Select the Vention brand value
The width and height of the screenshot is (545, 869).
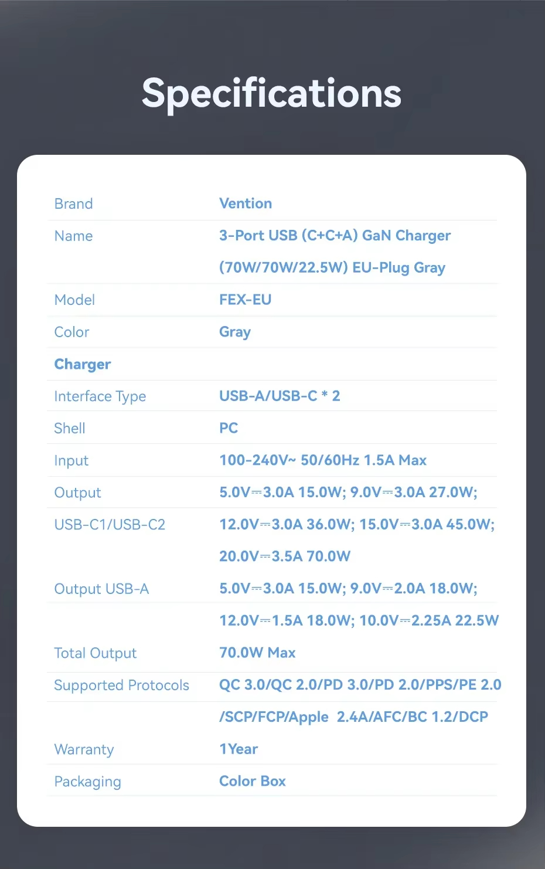coord(246,203)
